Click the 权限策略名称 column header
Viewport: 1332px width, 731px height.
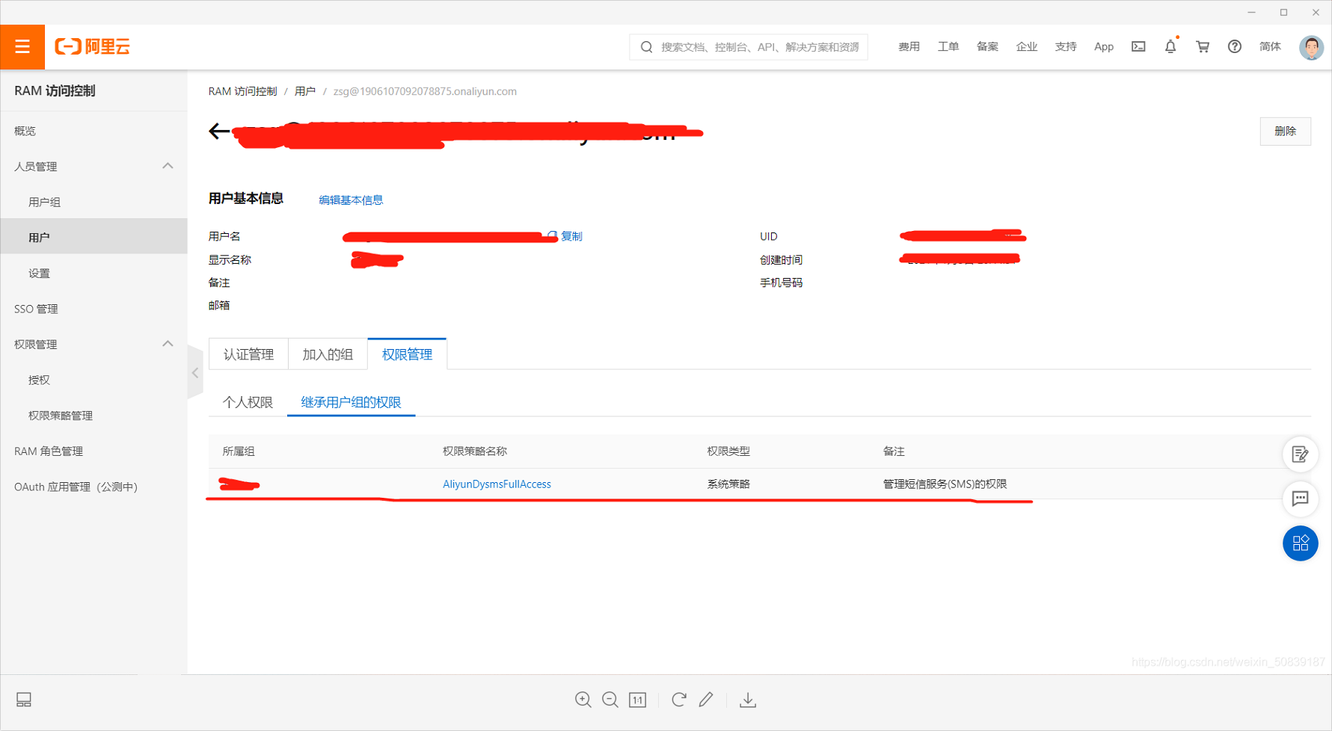tap(475, 451)
